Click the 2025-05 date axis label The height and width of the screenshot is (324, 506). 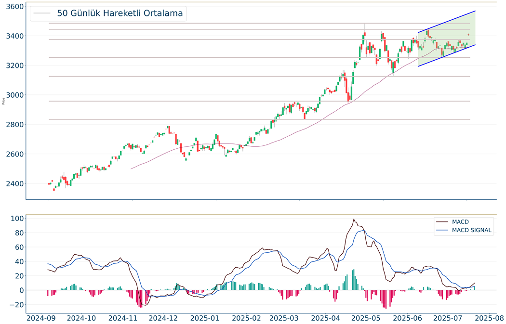tap(365, 318)
